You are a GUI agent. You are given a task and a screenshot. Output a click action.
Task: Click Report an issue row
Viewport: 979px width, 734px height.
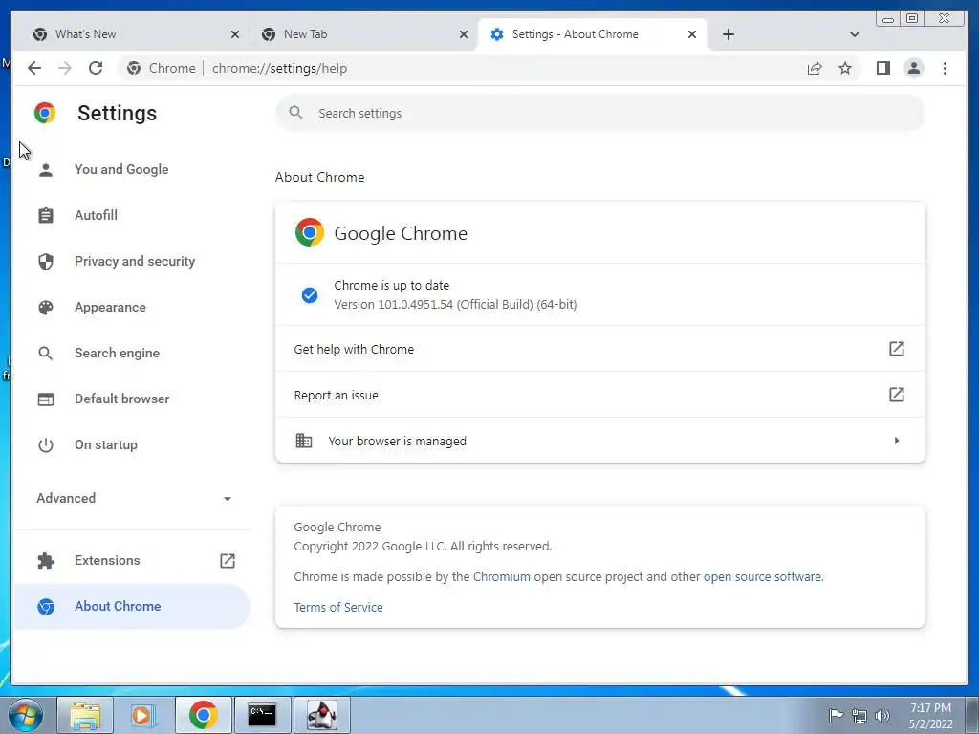599,395
